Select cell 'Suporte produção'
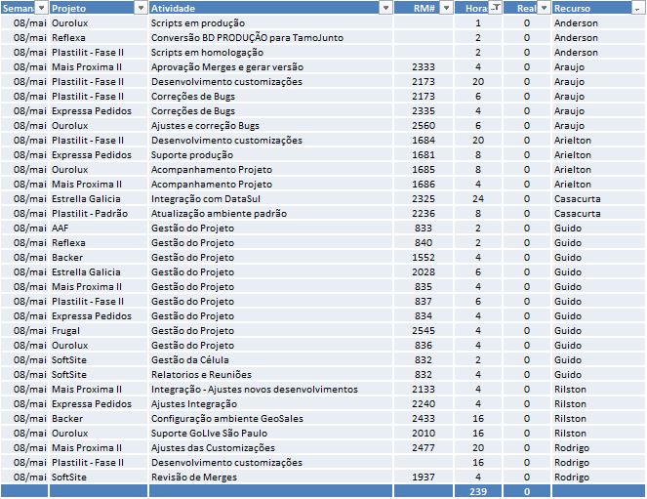 [270, 154]
